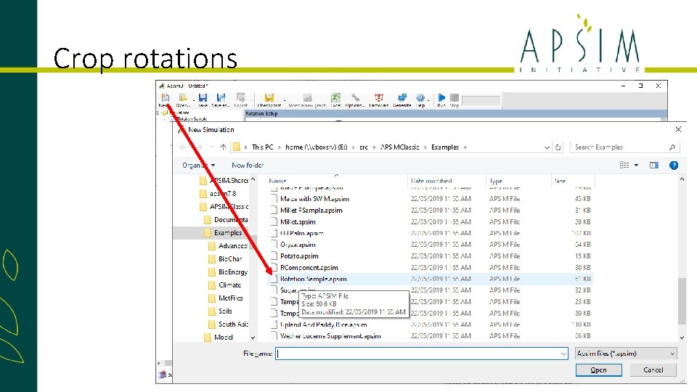
Task: Click the Export toolbar icon
Action: (240, 98)
